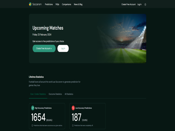Click the green Create Free Account button

44,48
